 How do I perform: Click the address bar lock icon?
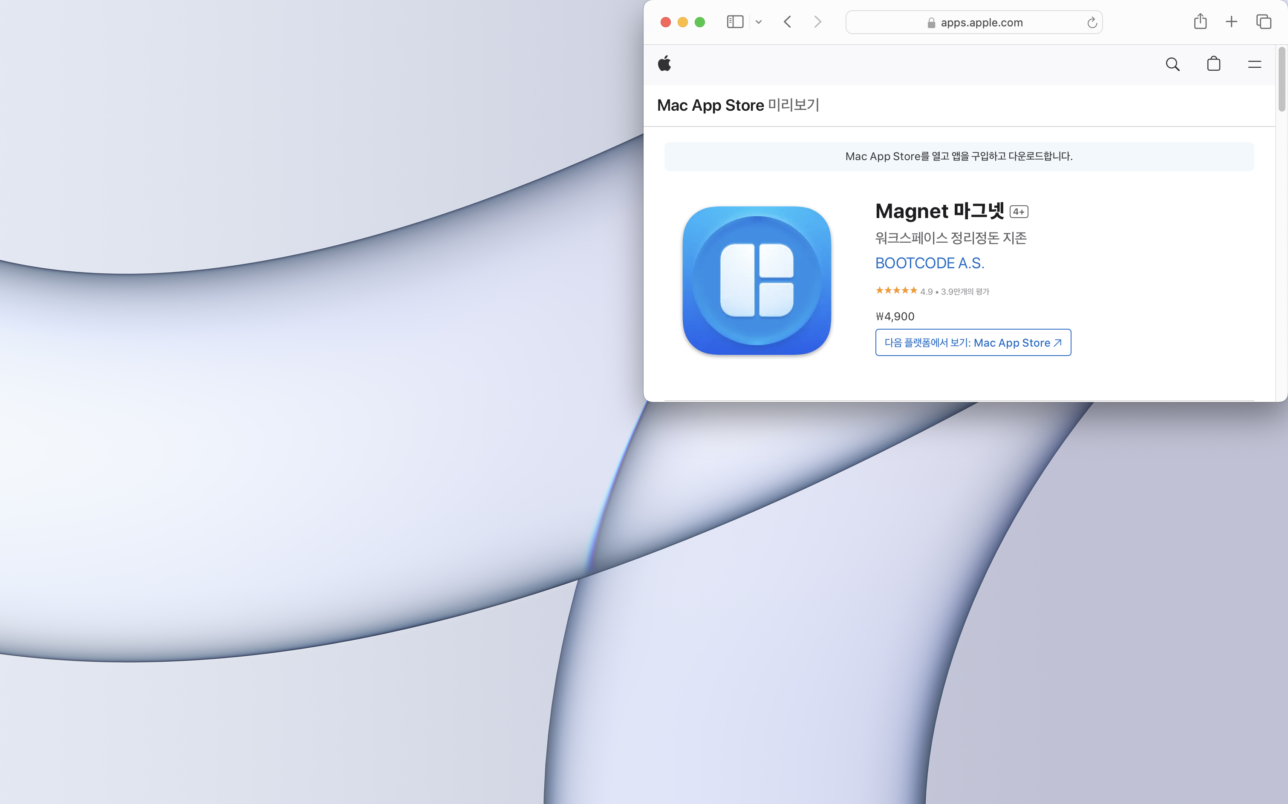point(931,23)
